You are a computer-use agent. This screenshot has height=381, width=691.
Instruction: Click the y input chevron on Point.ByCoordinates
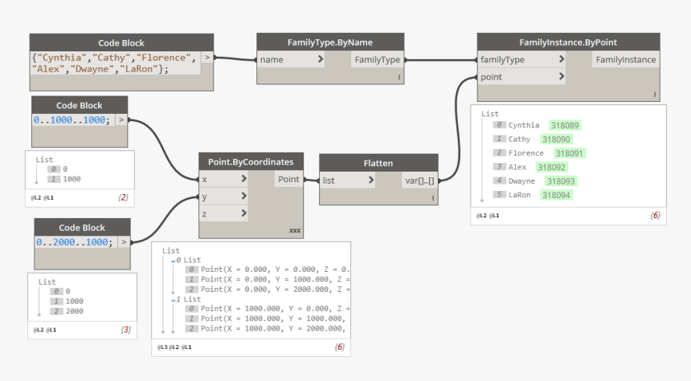(x=243, y=197)
